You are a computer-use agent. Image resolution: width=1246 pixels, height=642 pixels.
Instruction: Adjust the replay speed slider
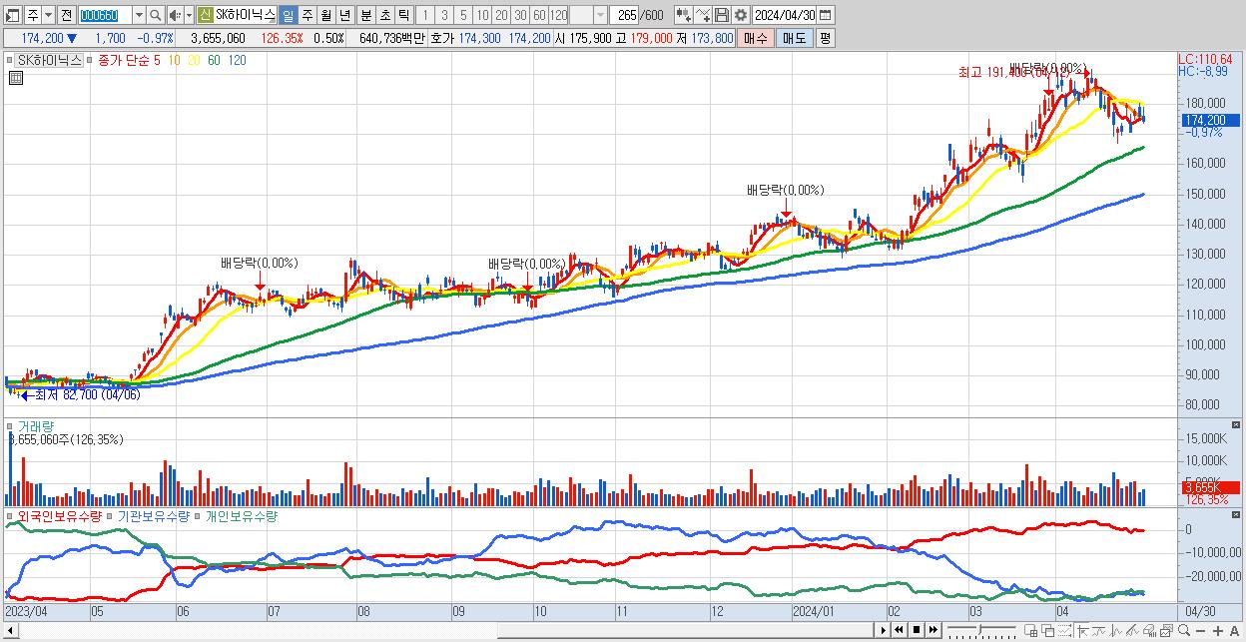click(981, 630)
